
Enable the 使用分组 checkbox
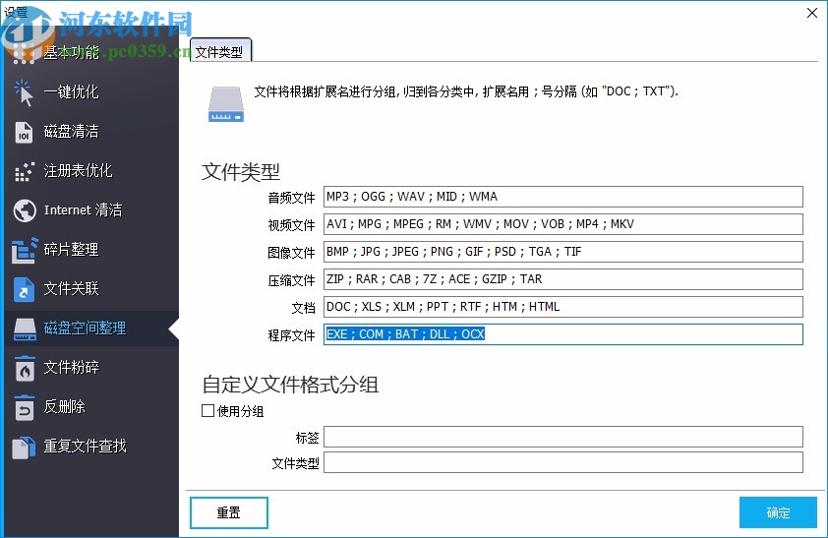coord(208,411)
